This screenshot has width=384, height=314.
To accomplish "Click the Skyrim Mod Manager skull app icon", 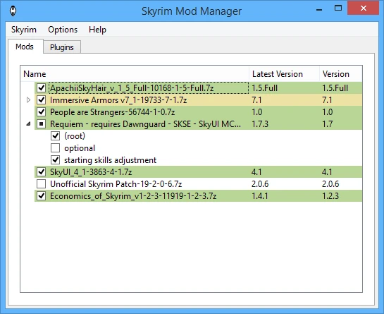I will pyautogui.click(x=13, y=11).
